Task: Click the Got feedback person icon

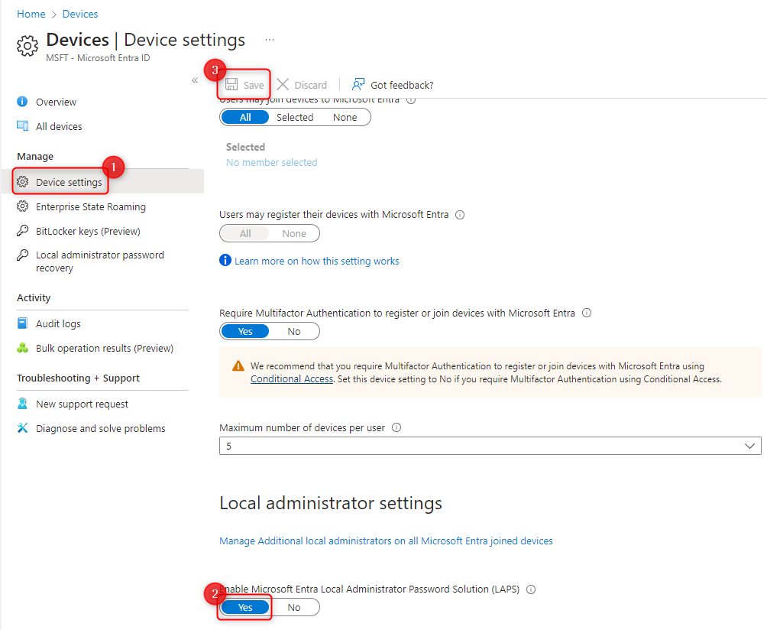Action: coord(358,84)
